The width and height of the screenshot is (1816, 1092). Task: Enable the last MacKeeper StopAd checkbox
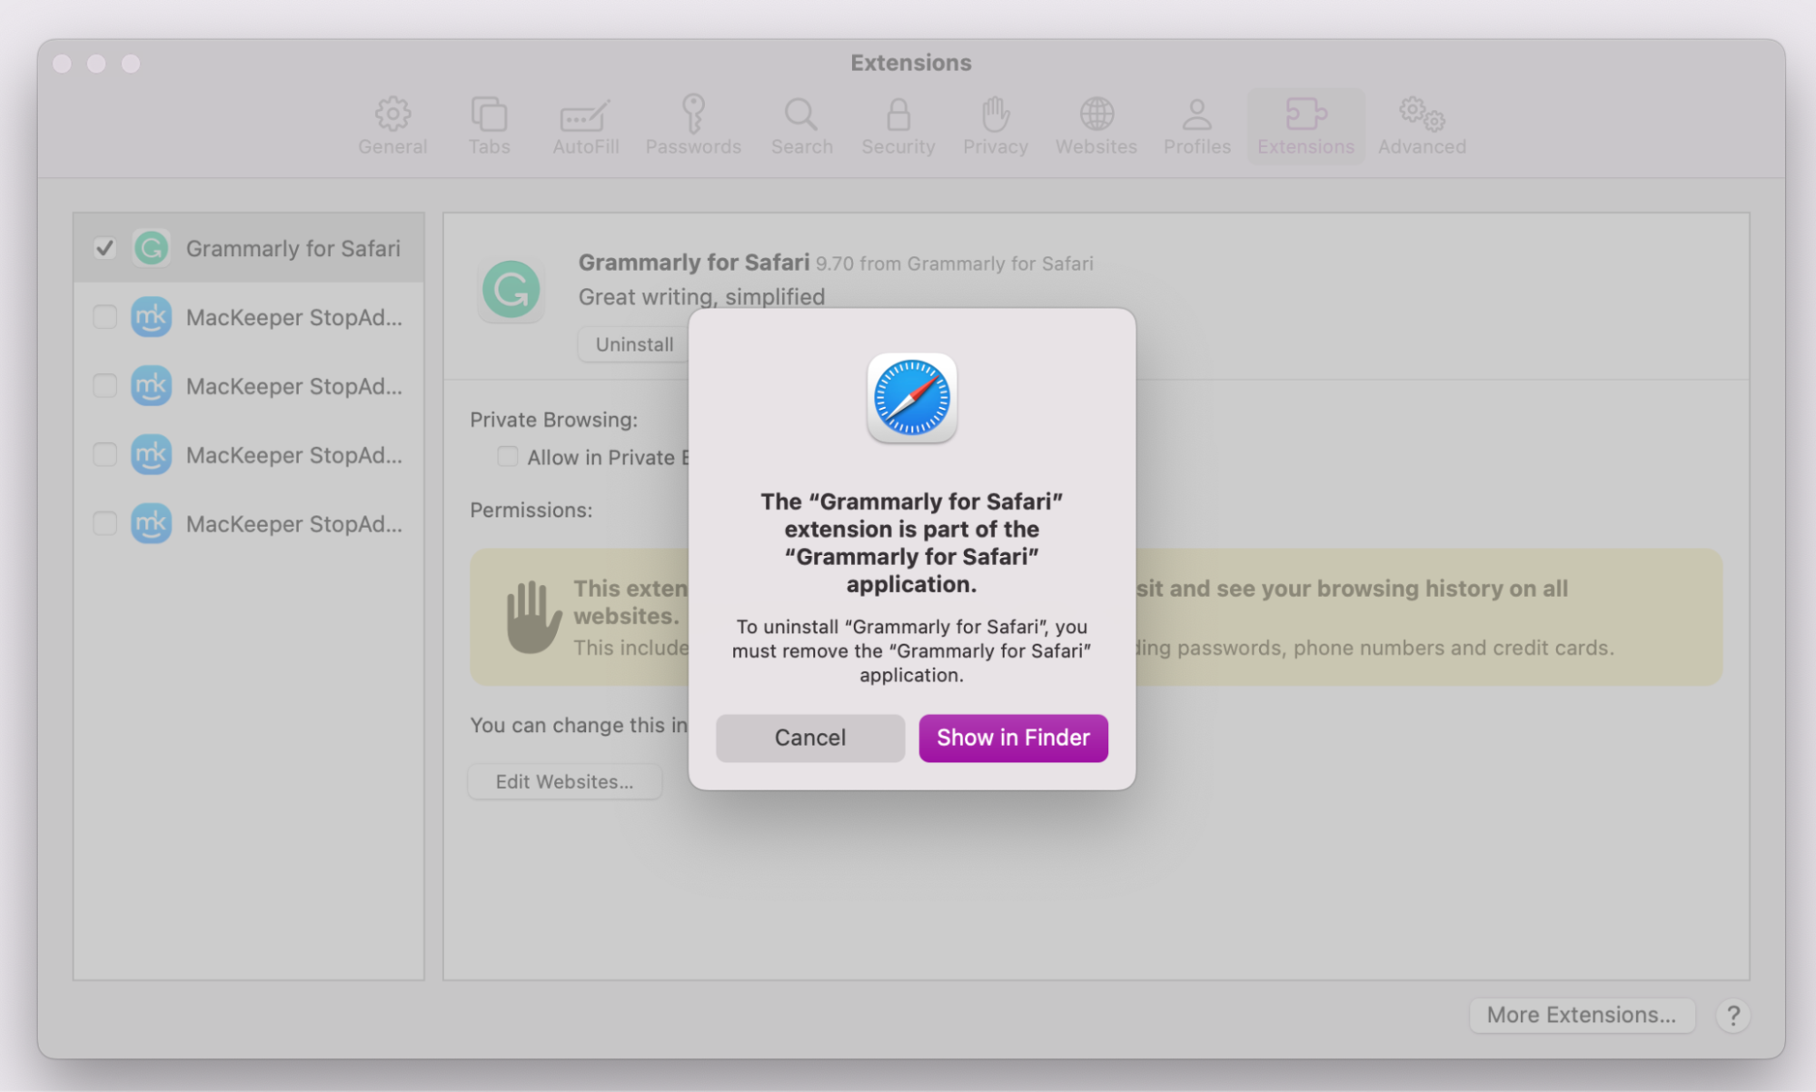[x=104, y=524]
